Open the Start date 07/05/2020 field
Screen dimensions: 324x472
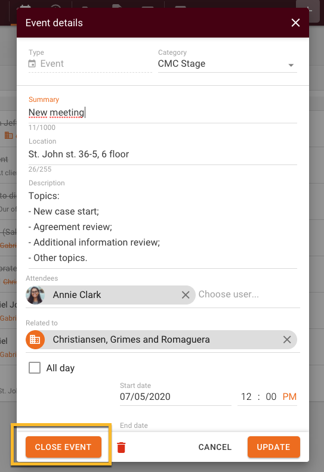pos(175,396)
